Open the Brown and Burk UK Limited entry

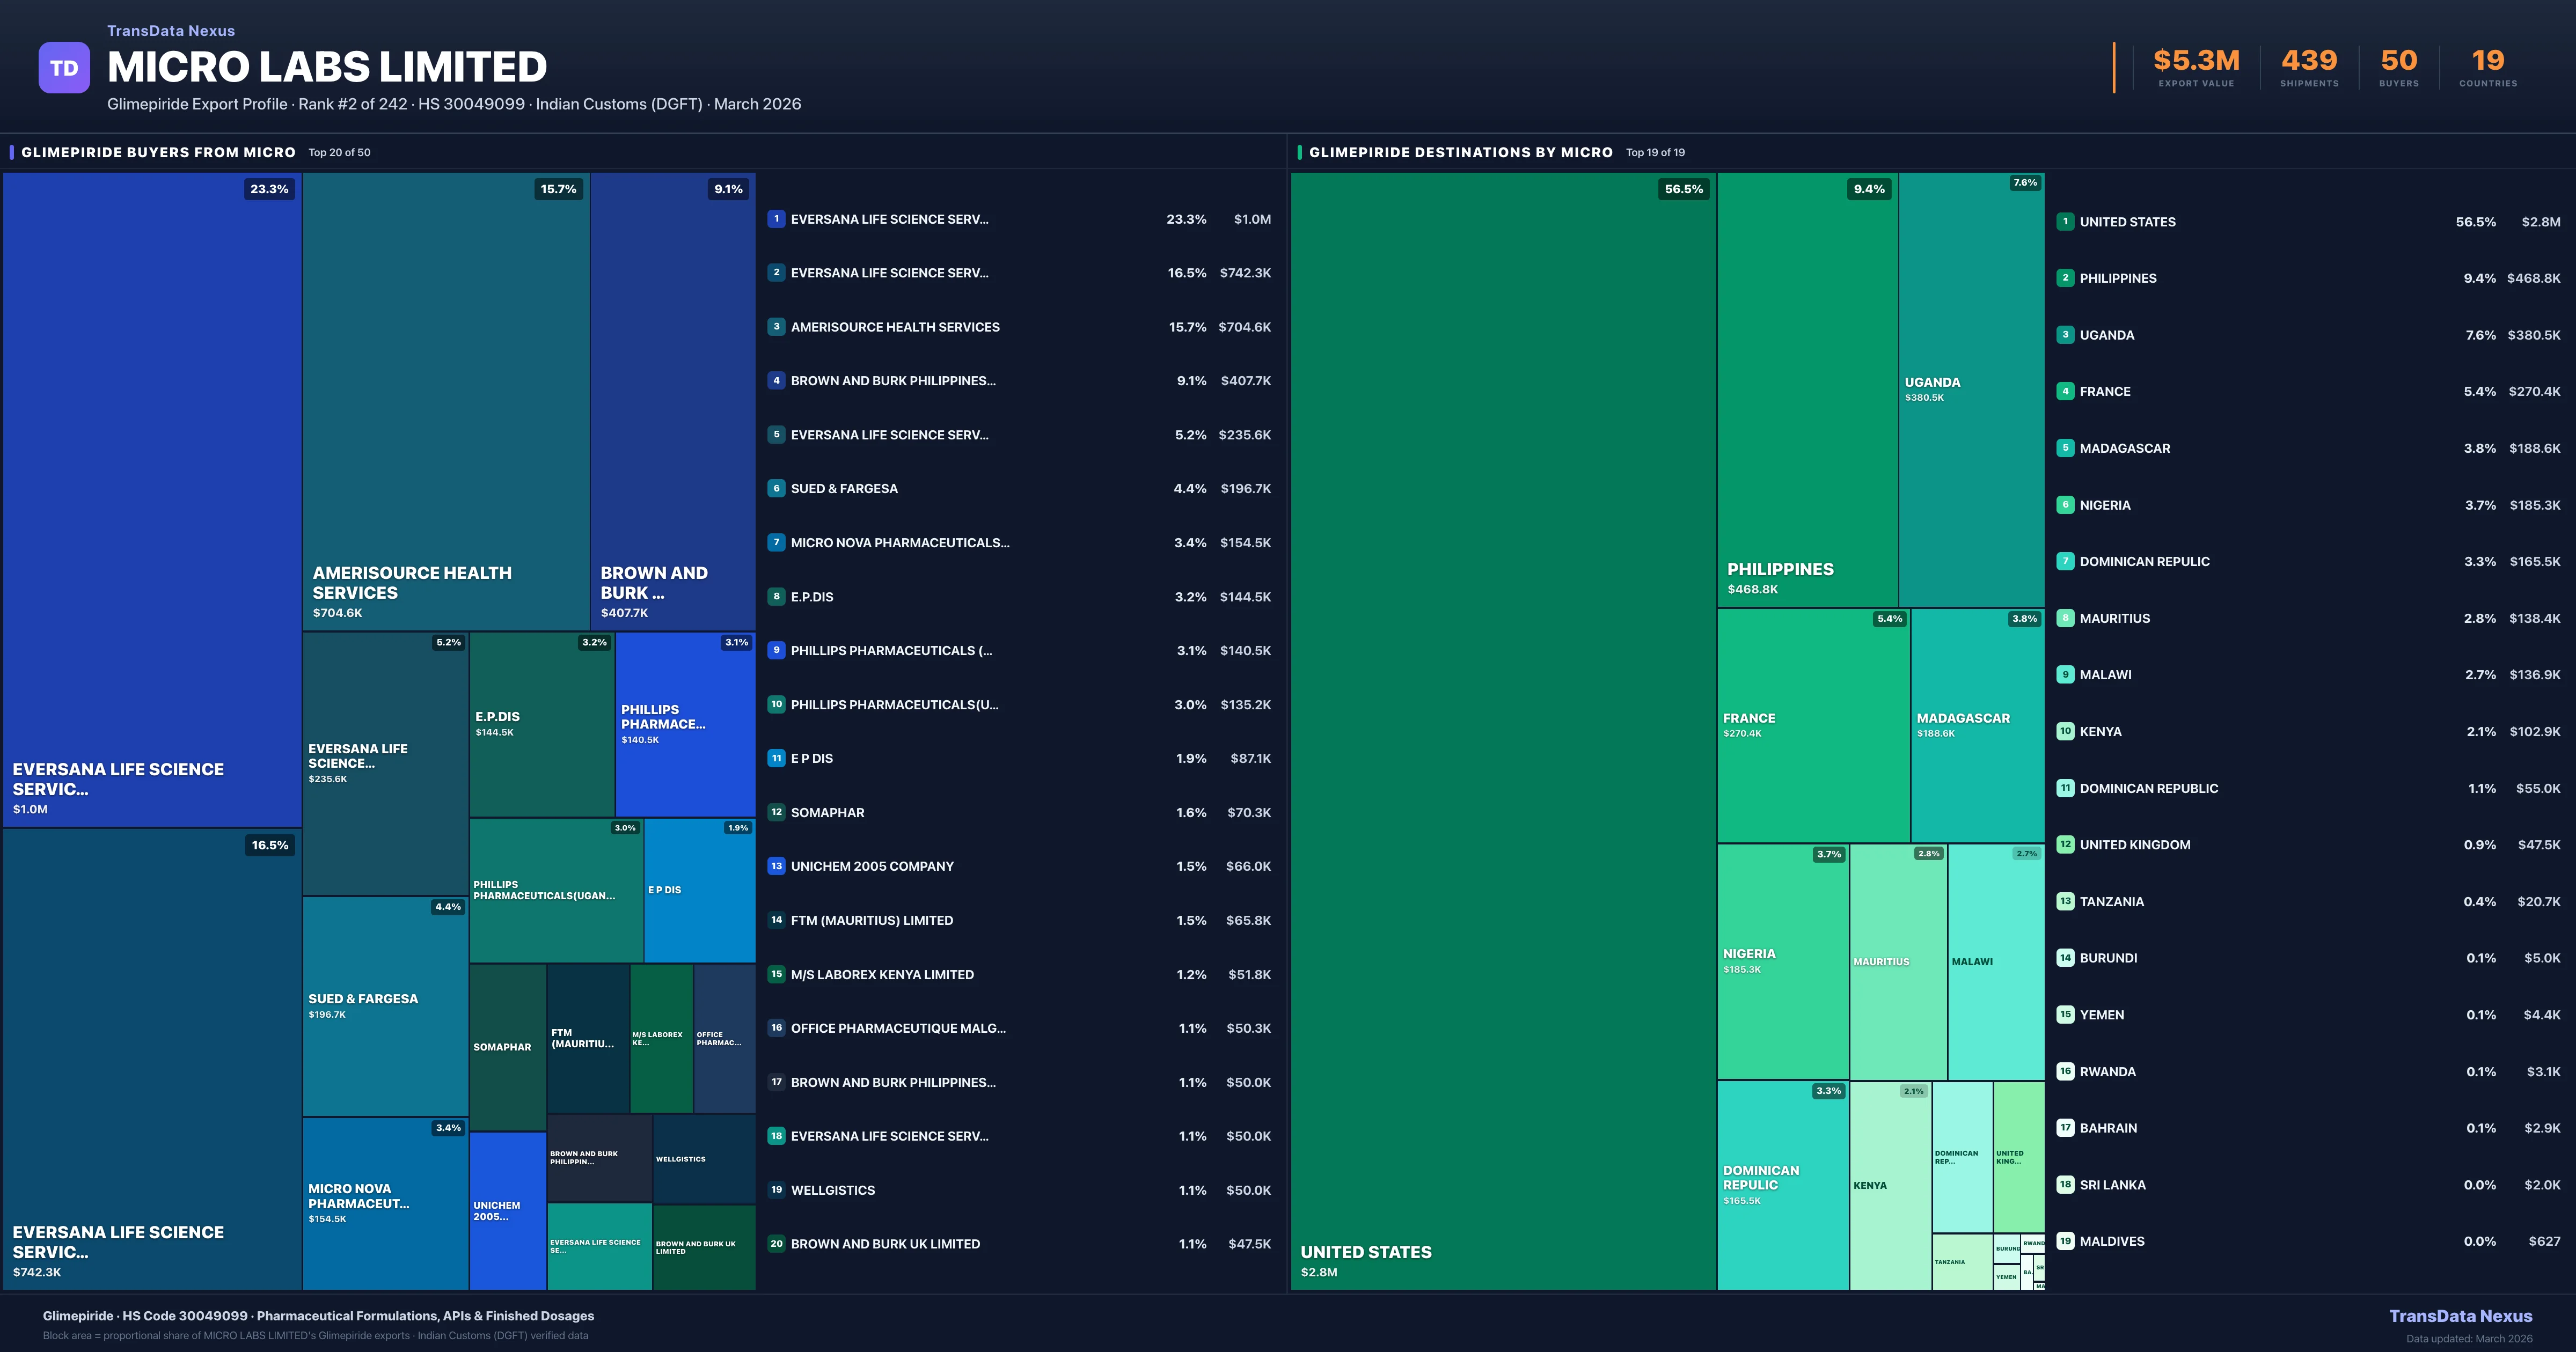coord(885,1244)
